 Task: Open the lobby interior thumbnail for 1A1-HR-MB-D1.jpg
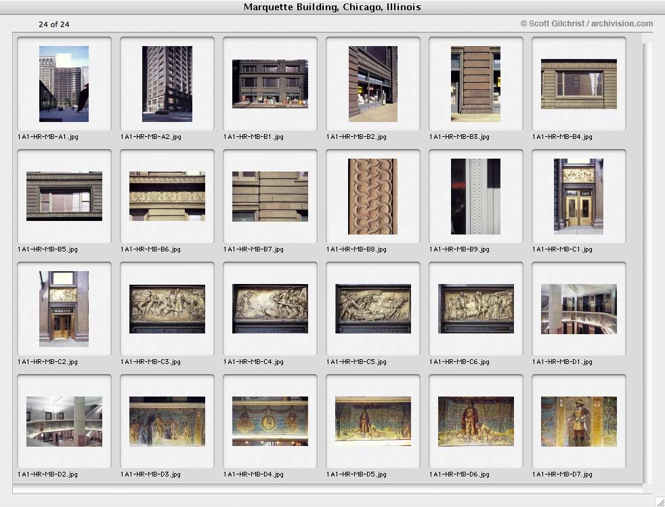point(579,308)
